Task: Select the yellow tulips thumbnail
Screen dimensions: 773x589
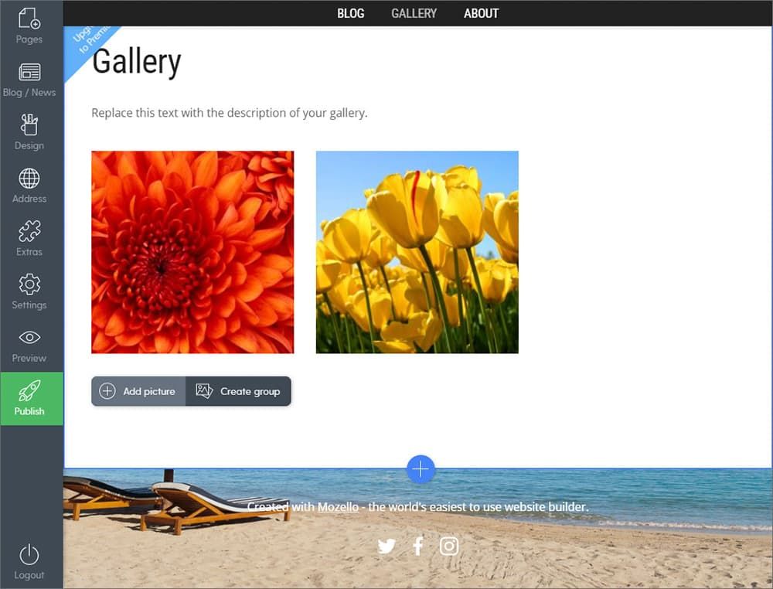Action: [x=417, y=252]
